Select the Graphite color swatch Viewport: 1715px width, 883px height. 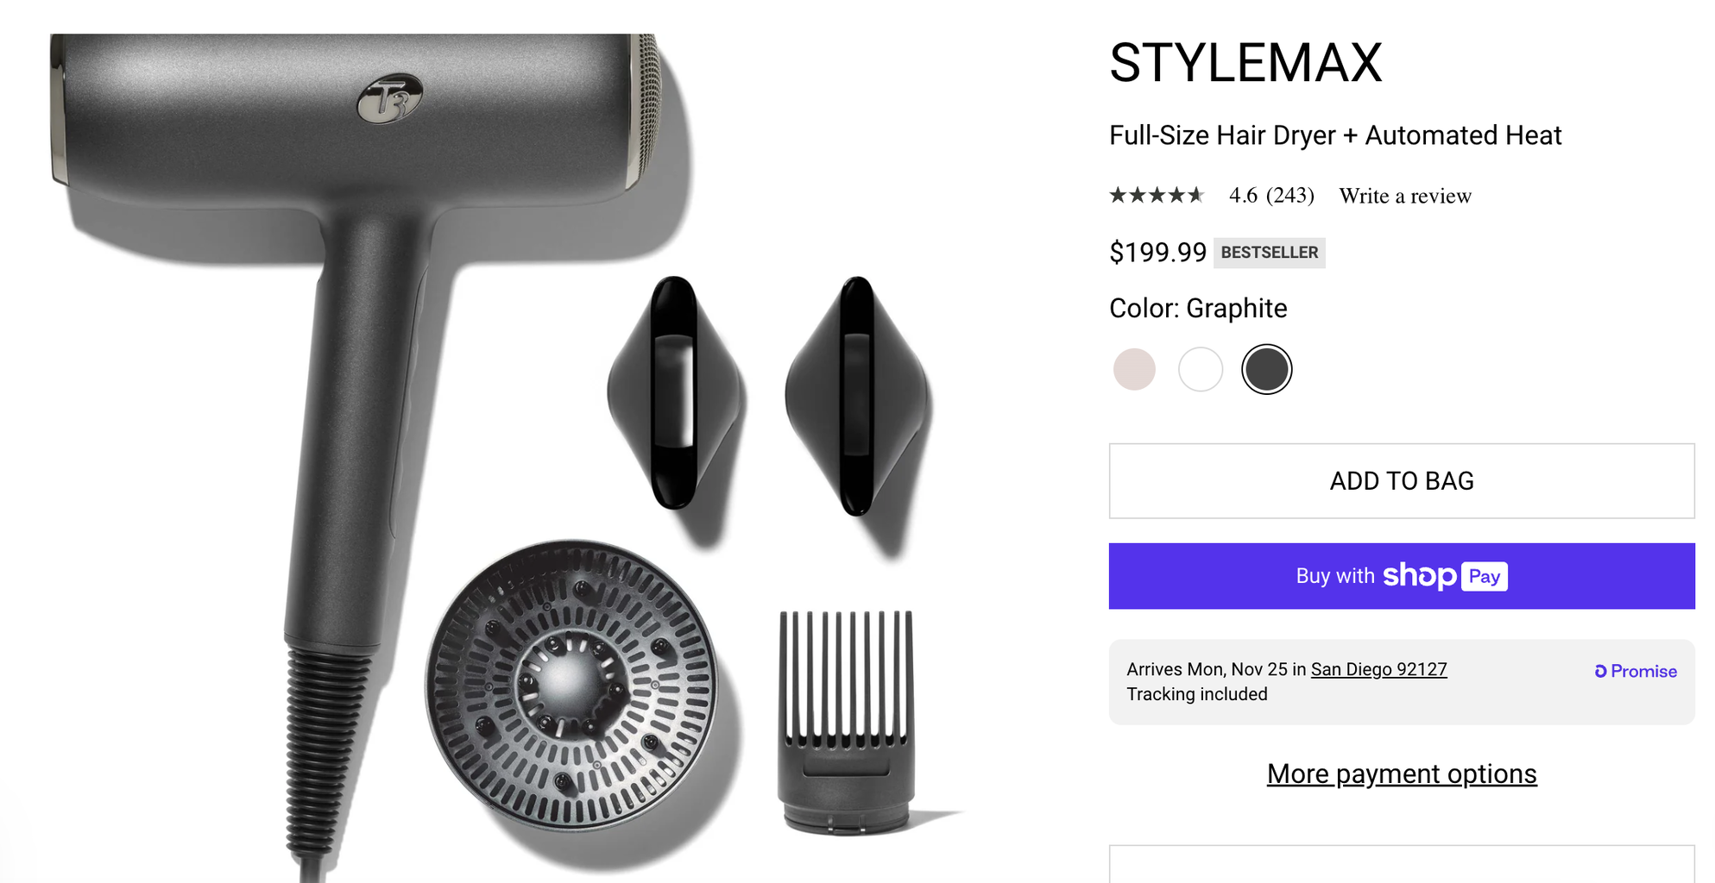[1266, 370]
